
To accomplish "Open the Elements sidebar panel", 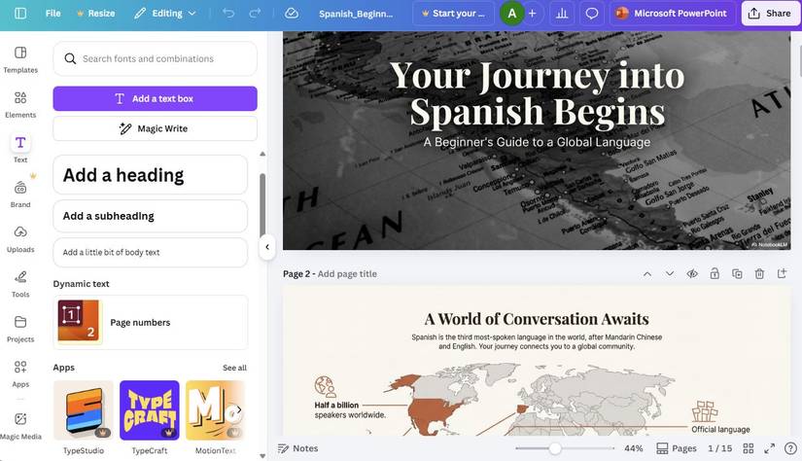I will coord(20,104).
